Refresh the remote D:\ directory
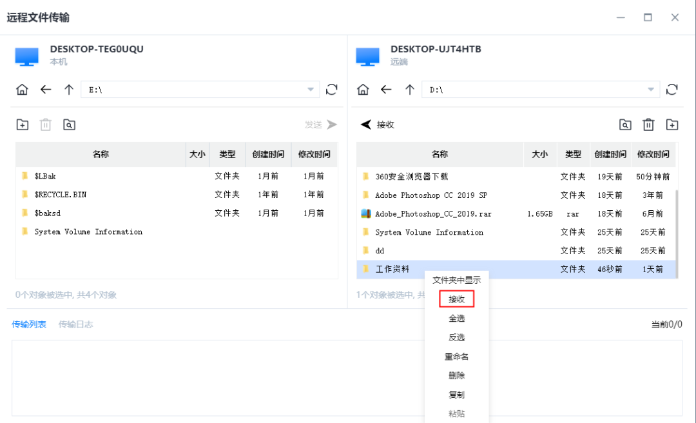This screenshot has height=423, width=696. click(x=672, y=90)
